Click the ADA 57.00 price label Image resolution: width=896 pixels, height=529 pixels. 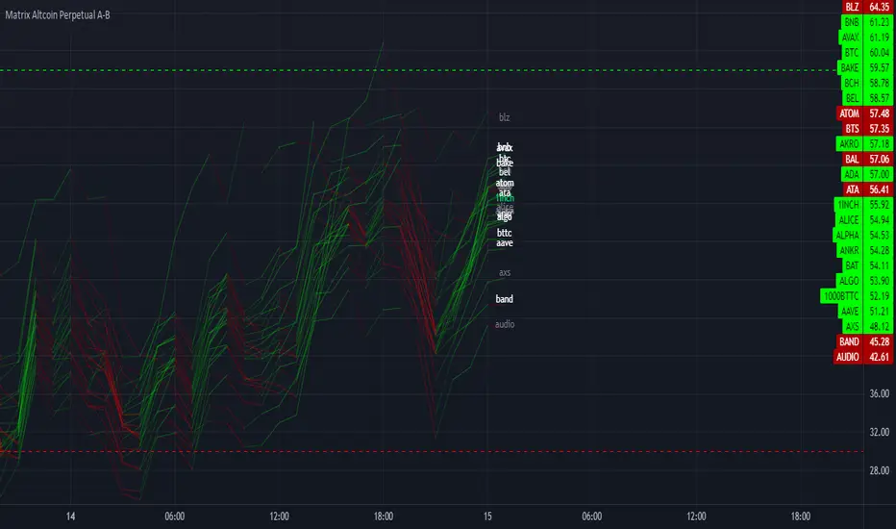point(867,174)
